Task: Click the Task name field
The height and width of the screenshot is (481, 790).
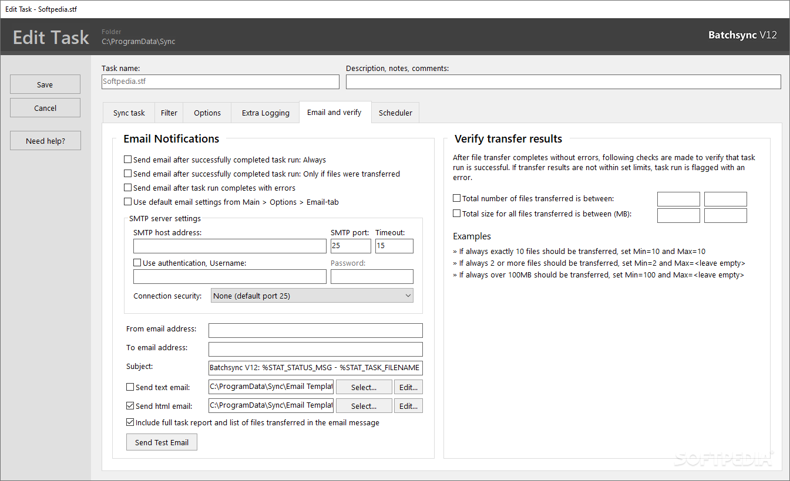Action: 220,82
